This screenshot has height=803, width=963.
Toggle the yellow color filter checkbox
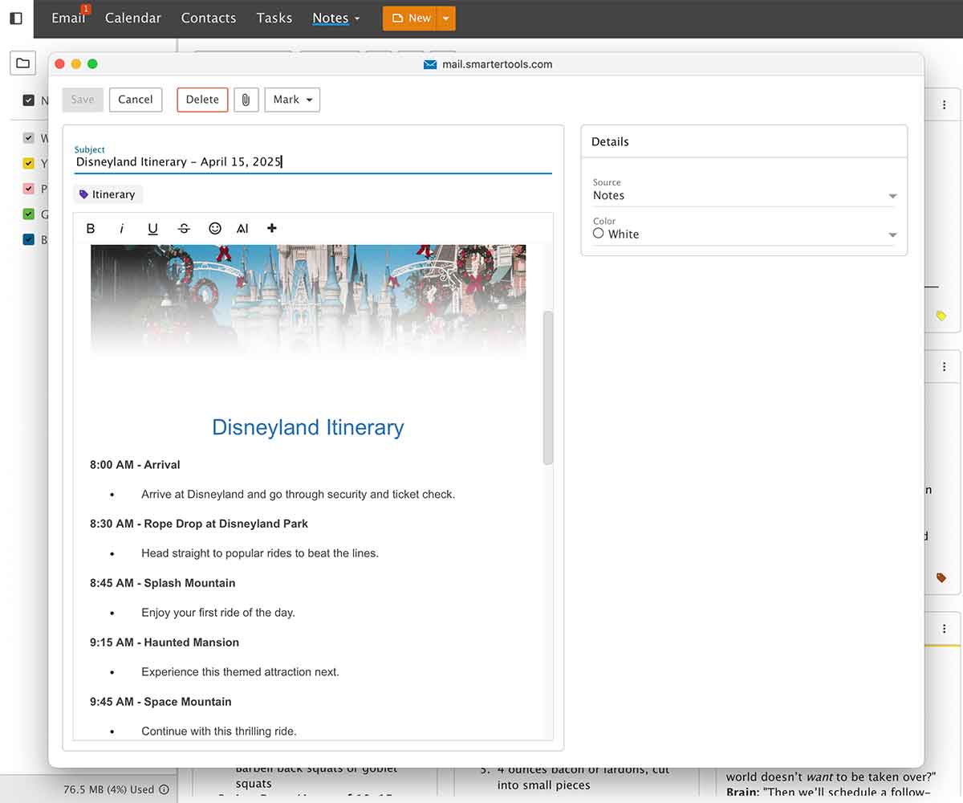coord(29,164)
